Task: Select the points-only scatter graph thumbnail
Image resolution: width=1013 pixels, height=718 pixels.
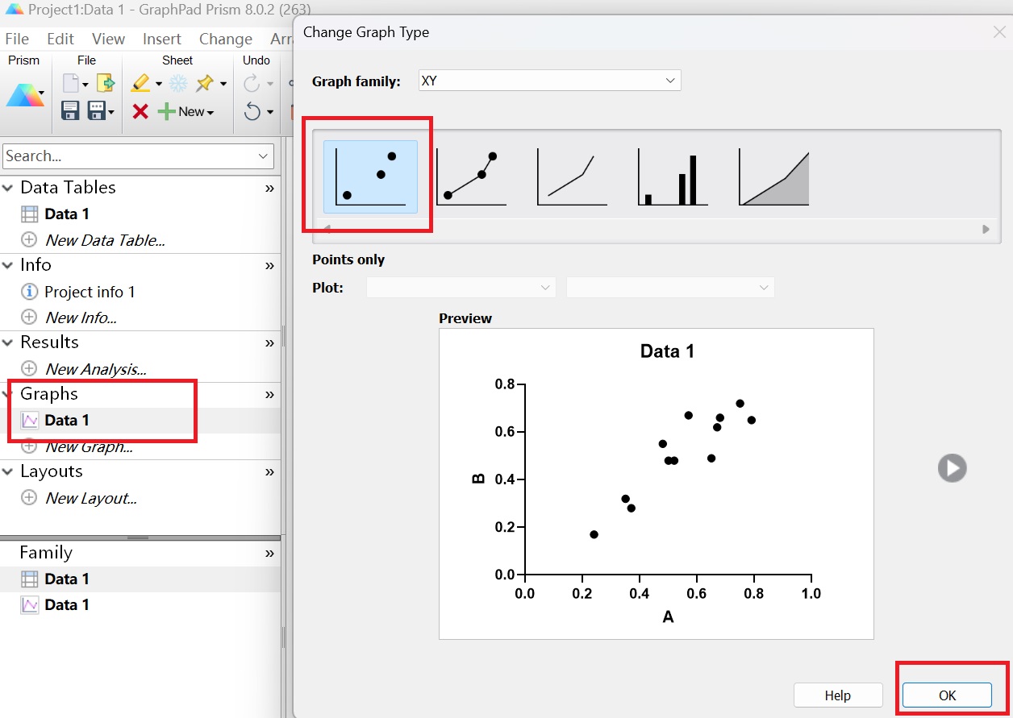Action: click(370, 177)
